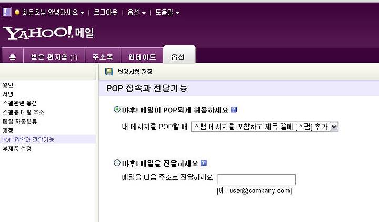The image size is (379, 222).
Task: Click the 로그아웃 link
Action: tap(106, 12)
